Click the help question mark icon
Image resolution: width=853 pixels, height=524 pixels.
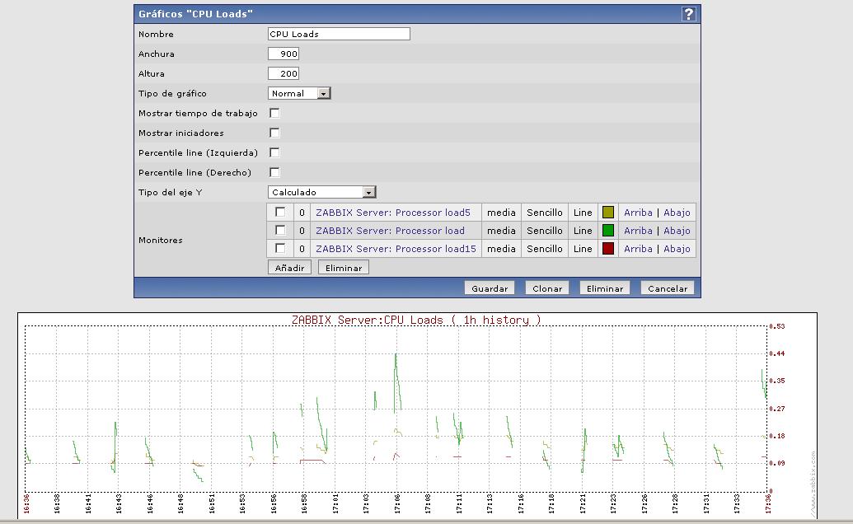pos(689,14)
